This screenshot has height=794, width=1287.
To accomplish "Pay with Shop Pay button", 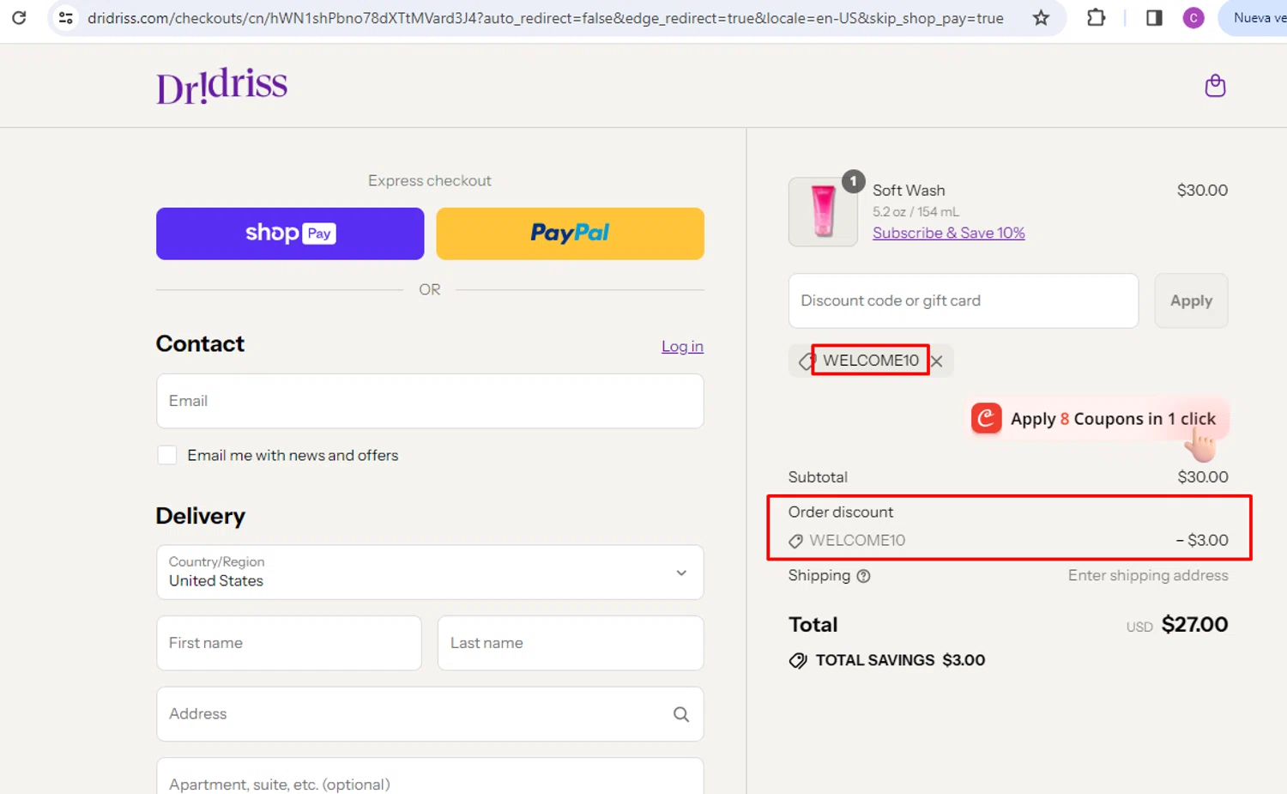I will coord(290,233).
